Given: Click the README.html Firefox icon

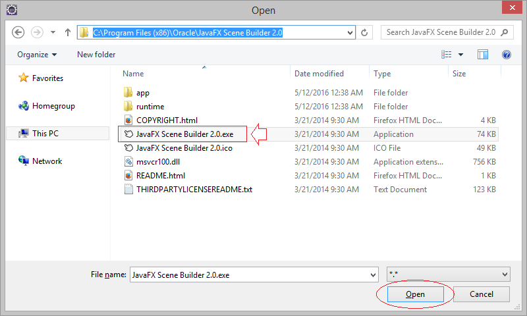Looking at the screenshot, I should coord(128,175).
